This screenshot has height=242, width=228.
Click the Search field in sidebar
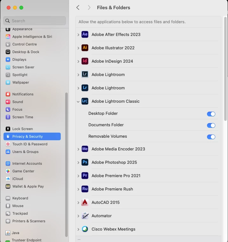tap(35, 21)
